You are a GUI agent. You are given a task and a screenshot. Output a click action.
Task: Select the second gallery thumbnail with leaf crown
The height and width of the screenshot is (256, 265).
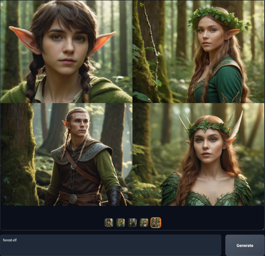(121, 223)
